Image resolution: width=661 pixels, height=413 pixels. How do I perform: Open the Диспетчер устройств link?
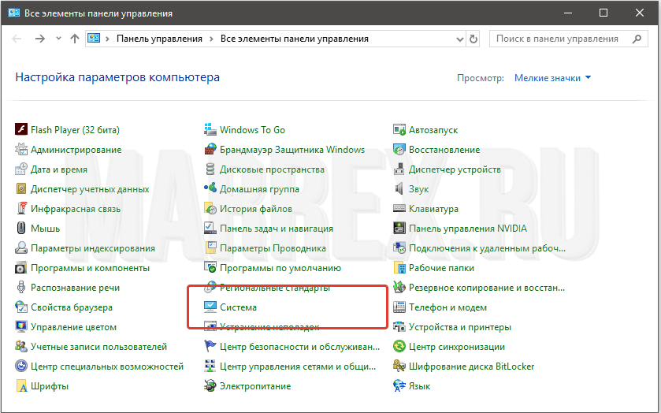(455, 169)
